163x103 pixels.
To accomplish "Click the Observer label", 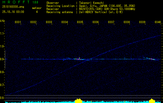I will click(53, 3).
